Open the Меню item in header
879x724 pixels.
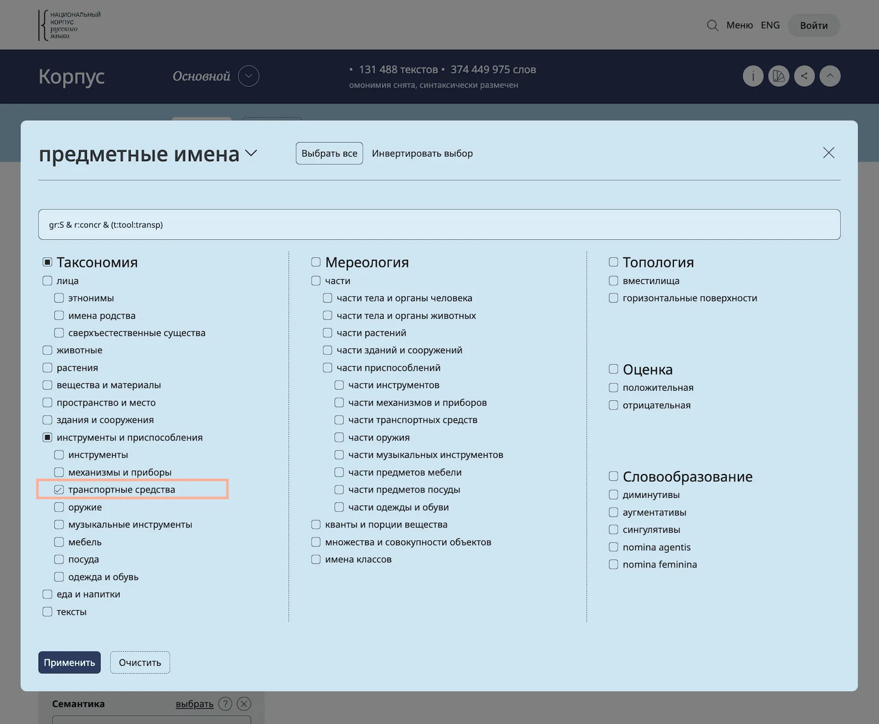click(739, 25)
